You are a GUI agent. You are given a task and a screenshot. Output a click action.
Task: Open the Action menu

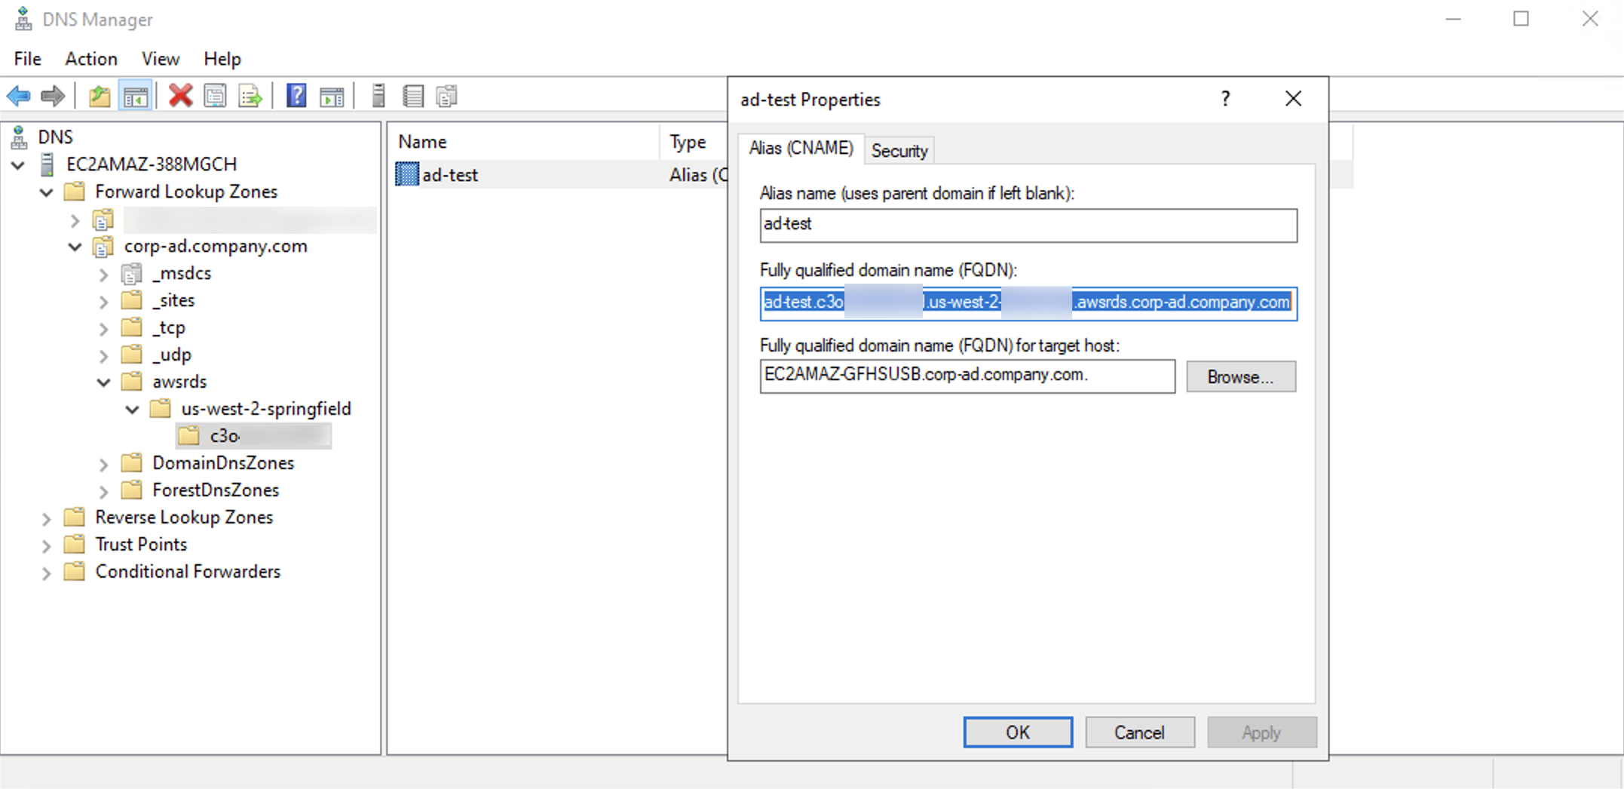point(90,59)
